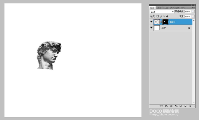This screenshot has height=120, width=199.
Task: Open the 历史记录 history tab
Action: tap(175, 8)
